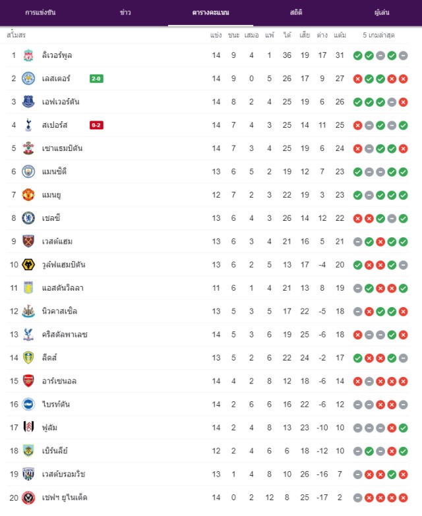The image size is (422, 516).
Task: Click Leicester's first red loss indicator
Action: coord(357,79)
